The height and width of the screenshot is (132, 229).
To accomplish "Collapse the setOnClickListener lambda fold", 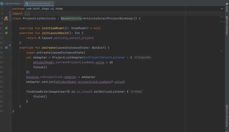I will point(11,92).
